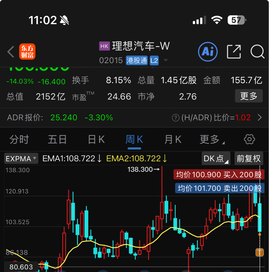Open the search magnifier icon
This screenshot has width=269, height=272.
click(x=257, y=52)
